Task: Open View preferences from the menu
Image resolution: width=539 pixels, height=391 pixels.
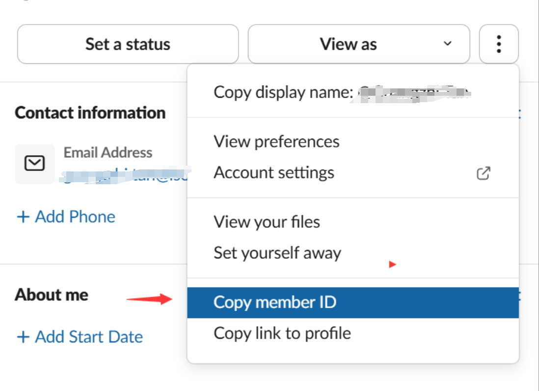Action: point(276,141)
